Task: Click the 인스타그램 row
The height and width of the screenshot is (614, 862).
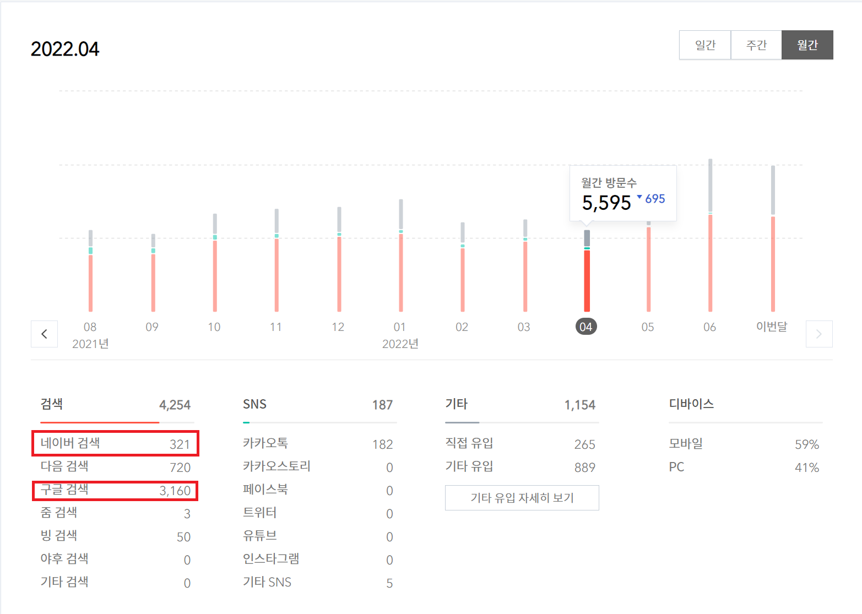Action: pyautogui.click(x=318, y=559)
